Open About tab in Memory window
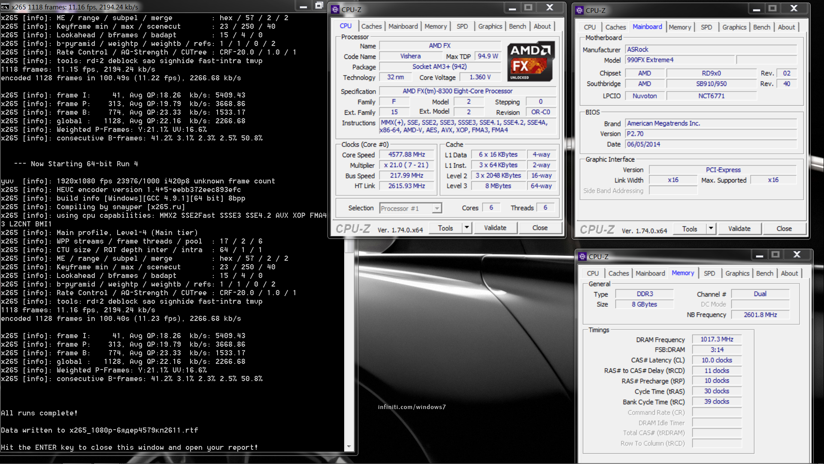The width and height of the screenshot is (824, 464). tap(789, 273)
